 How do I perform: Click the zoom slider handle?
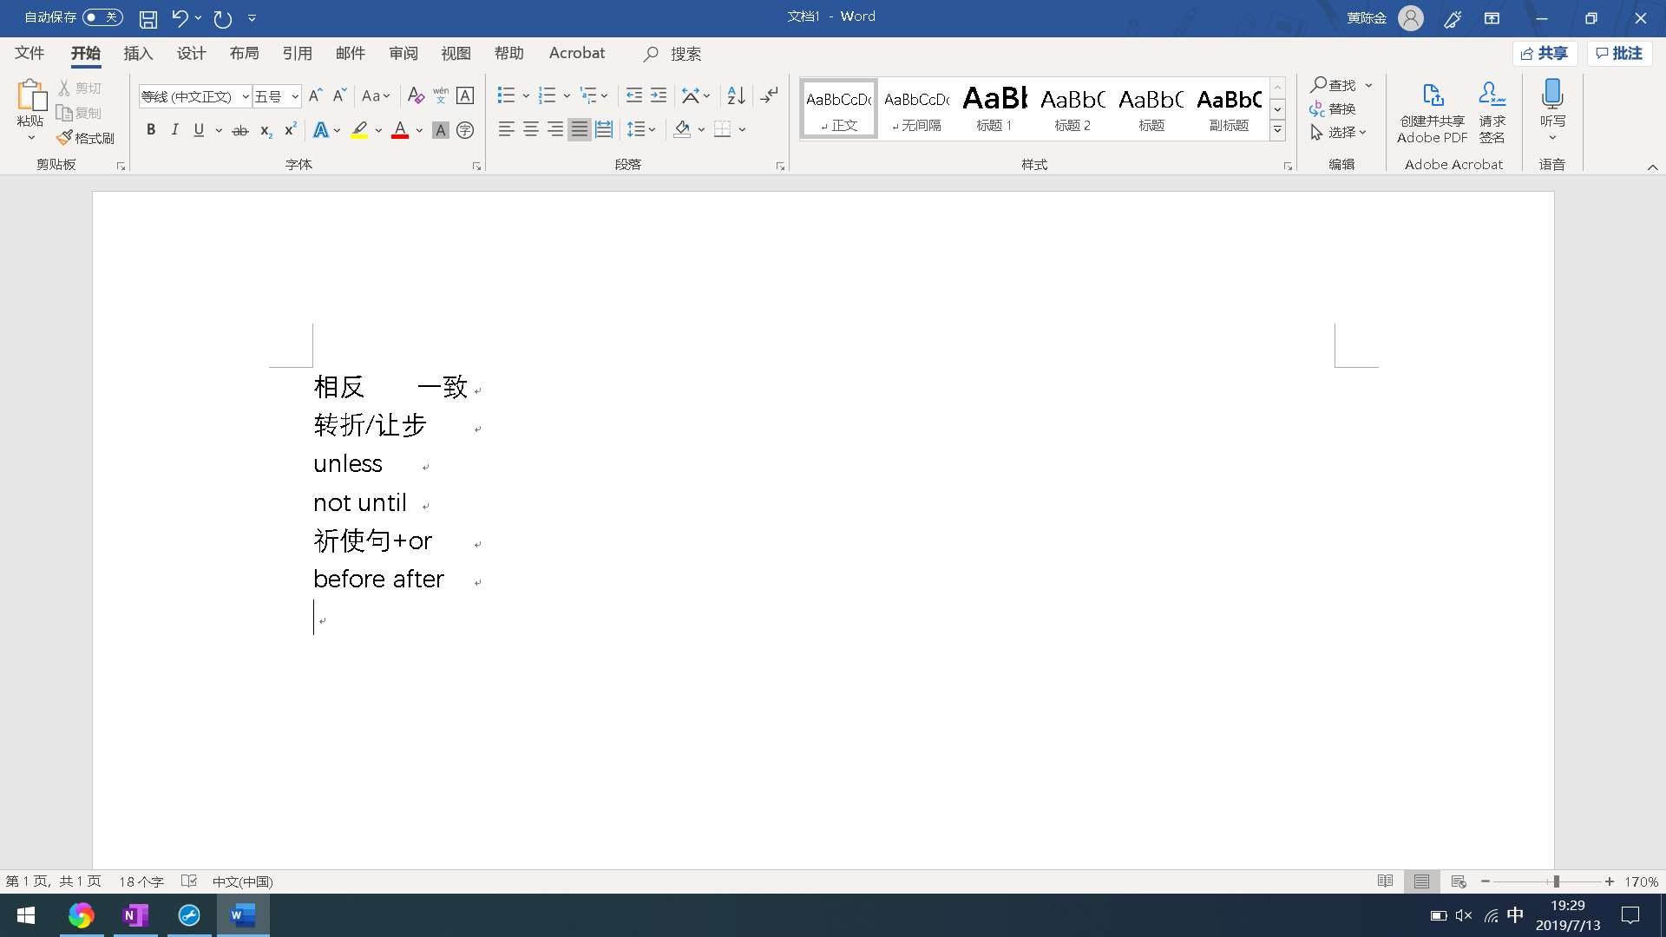point(1557,881)
